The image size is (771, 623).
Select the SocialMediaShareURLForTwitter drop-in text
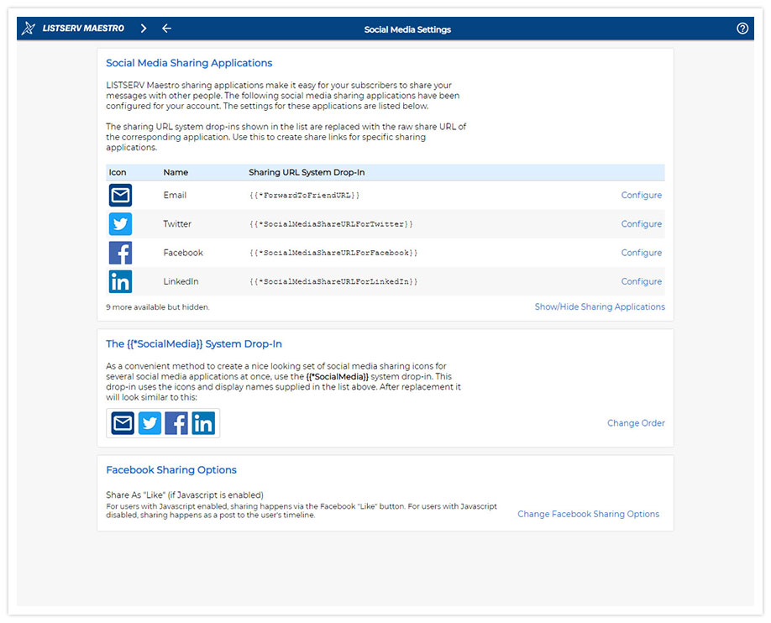click(331, 224)
